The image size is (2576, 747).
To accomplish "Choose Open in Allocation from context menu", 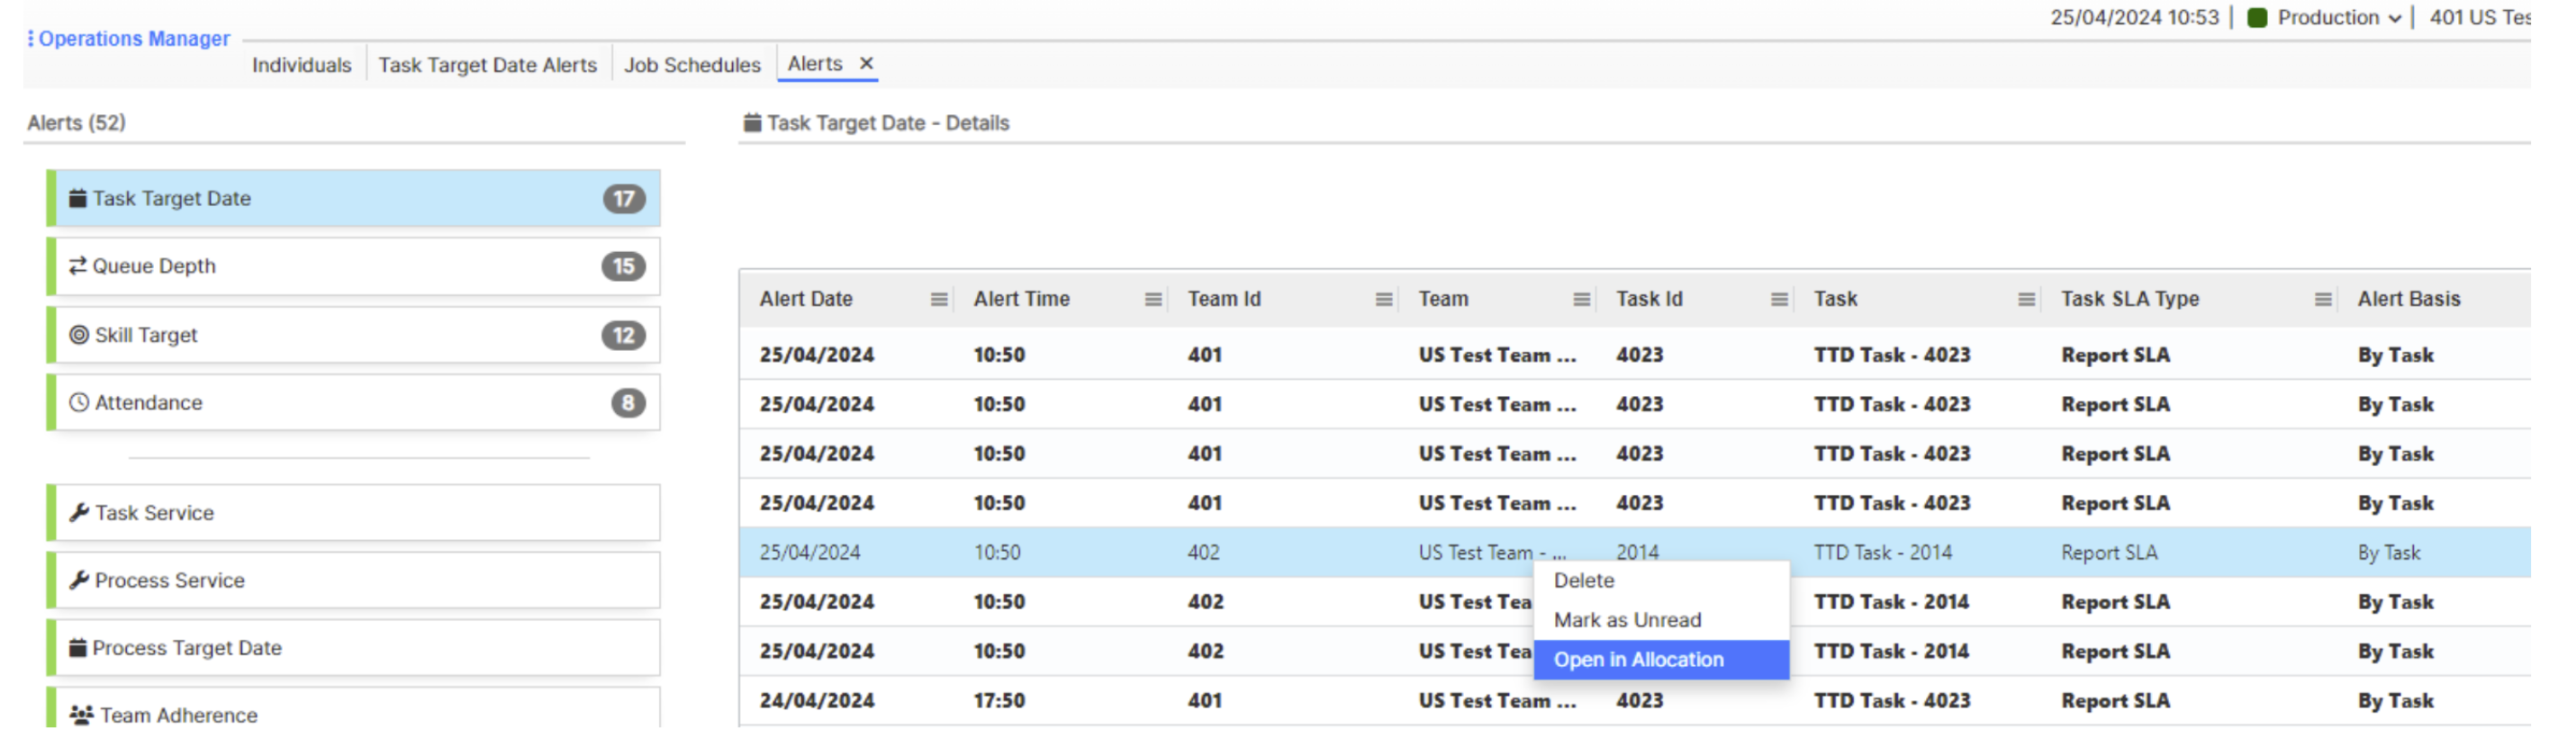I will tap(1661, 660).
